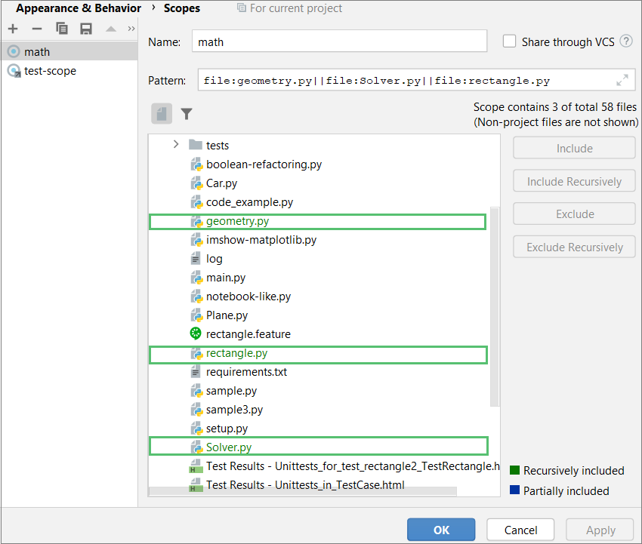Add a new scope with the plus icon

pos(12,28)
